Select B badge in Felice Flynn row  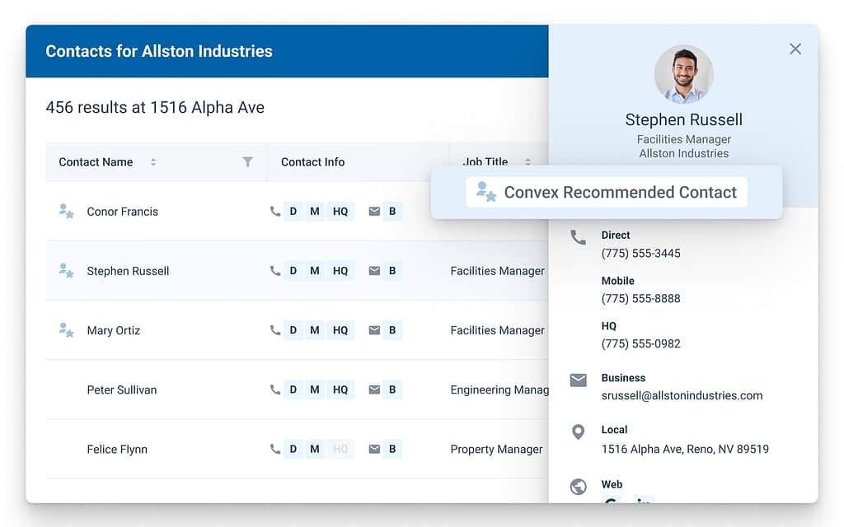392,449
